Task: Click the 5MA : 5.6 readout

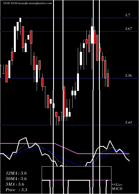Action: click(15, 184)
